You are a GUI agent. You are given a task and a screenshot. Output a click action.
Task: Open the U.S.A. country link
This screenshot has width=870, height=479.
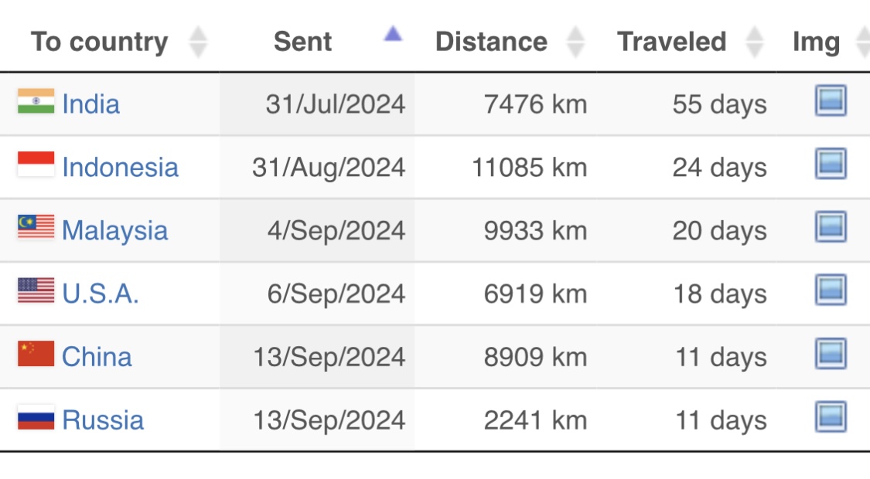(101, 294)
